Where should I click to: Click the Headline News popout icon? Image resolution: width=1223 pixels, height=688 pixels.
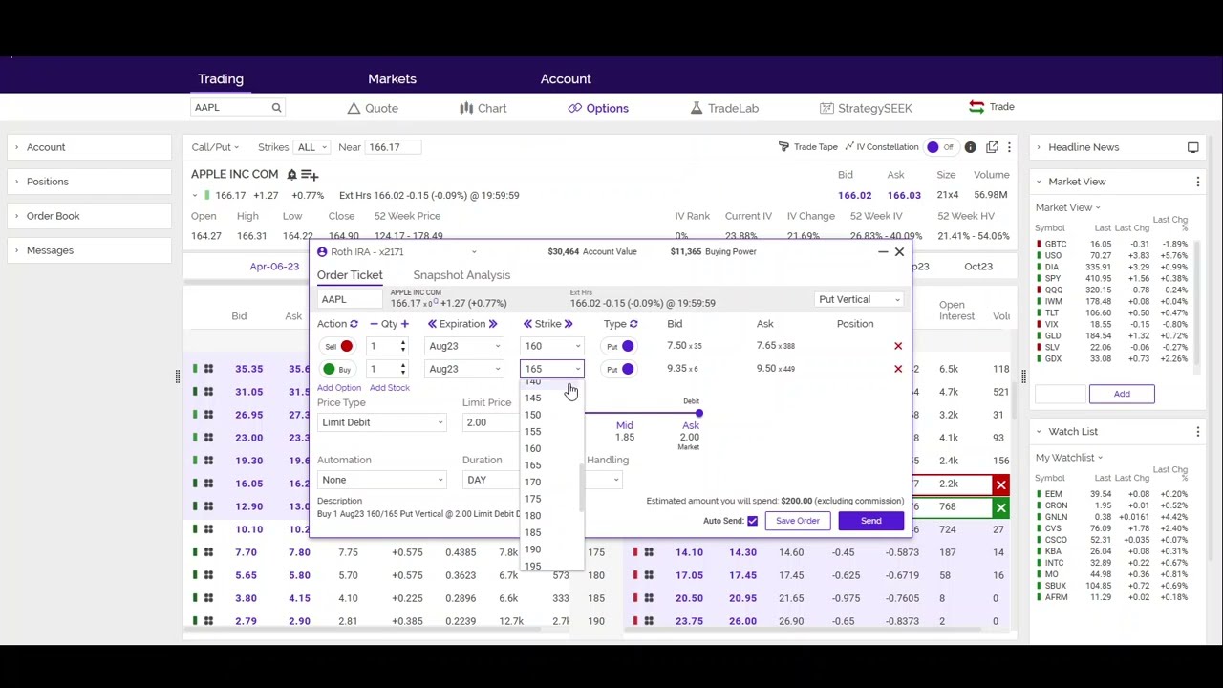(1192, 147)
